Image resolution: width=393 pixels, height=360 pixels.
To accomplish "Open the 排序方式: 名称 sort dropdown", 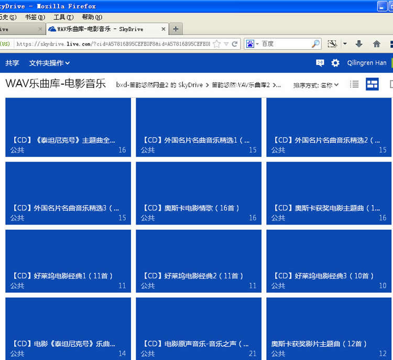I will coord(316,85).
